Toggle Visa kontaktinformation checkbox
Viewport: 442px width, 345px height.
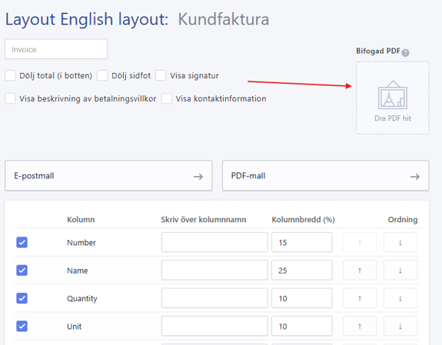pyautogui.click(x=167, y=98)
